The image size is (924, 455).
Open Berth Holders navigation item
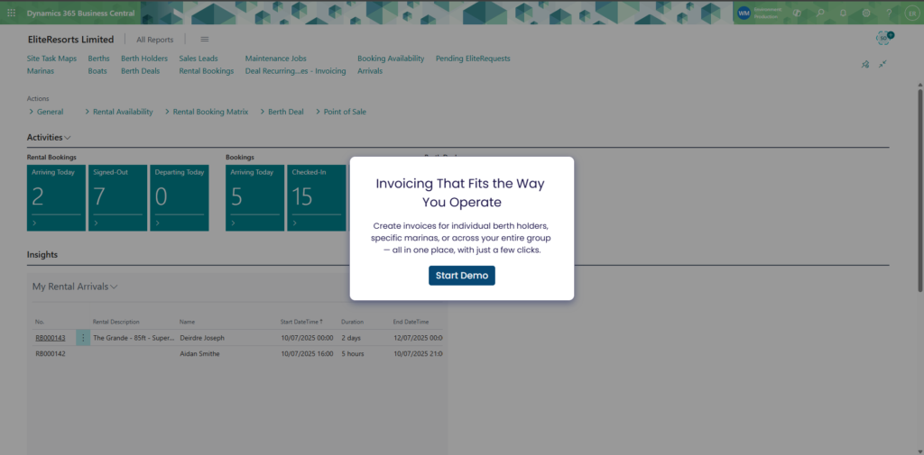point(144,59)
